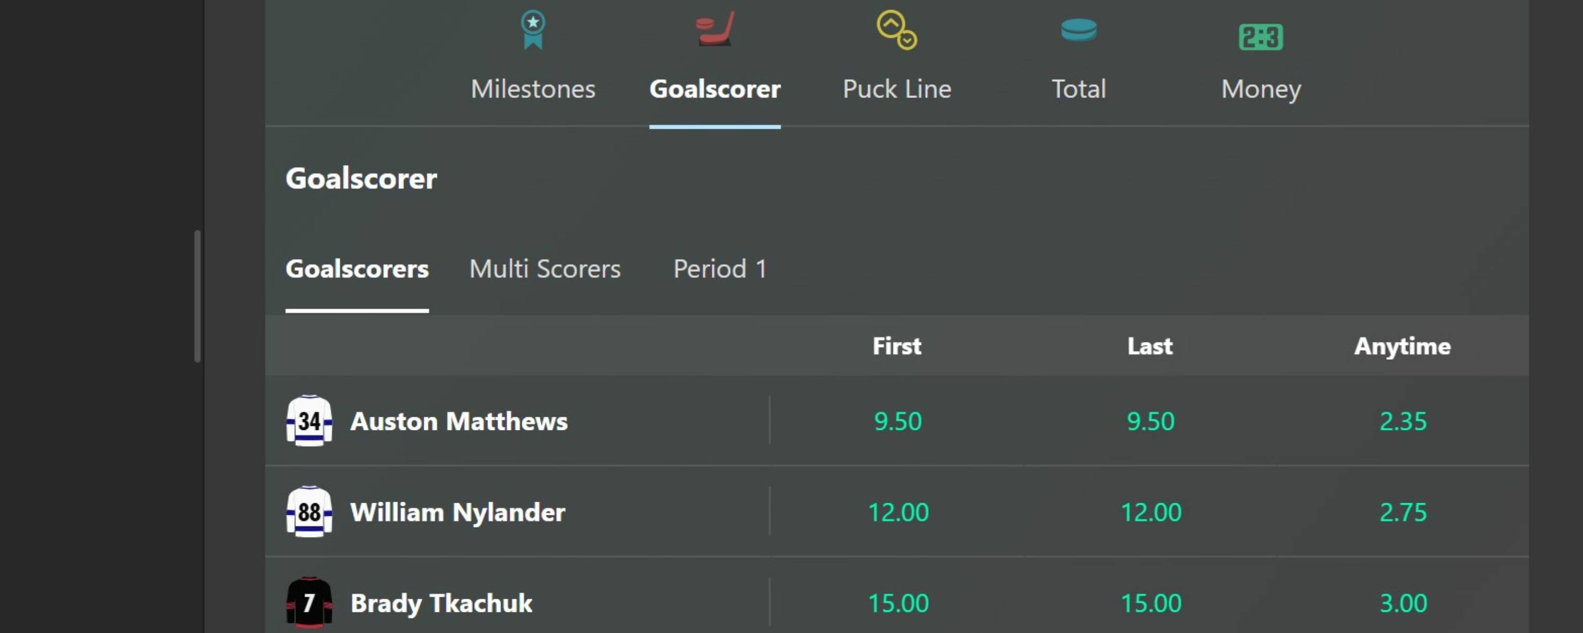Image resolution: width=1583 pixels, height=633 pixels.
Task: Bet Auston Matthews first goalscorer at 9.50
Action: [x=897, y=421]
